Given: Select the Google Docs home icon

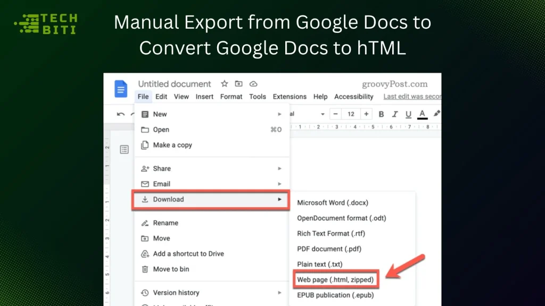Looking at the screenshot, I should pyautogui.click(x=121, y=89).
